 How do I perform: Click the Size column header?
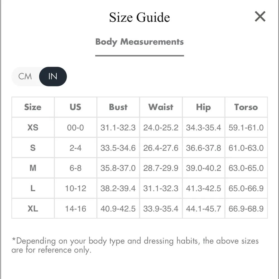pyautogui.click(x=33, y=107)
